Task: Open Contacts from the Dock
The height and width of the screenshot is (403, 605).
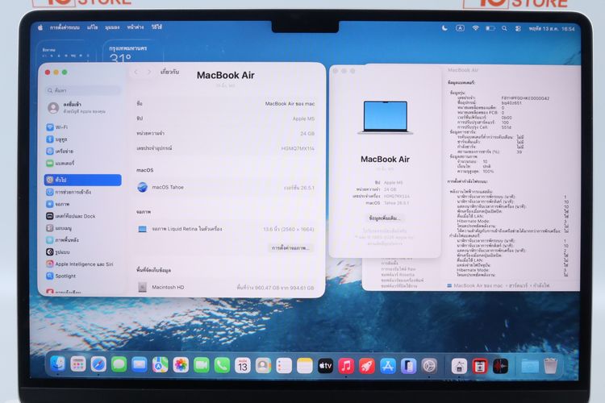Action: pyautogui.click(x=263, y=365)
